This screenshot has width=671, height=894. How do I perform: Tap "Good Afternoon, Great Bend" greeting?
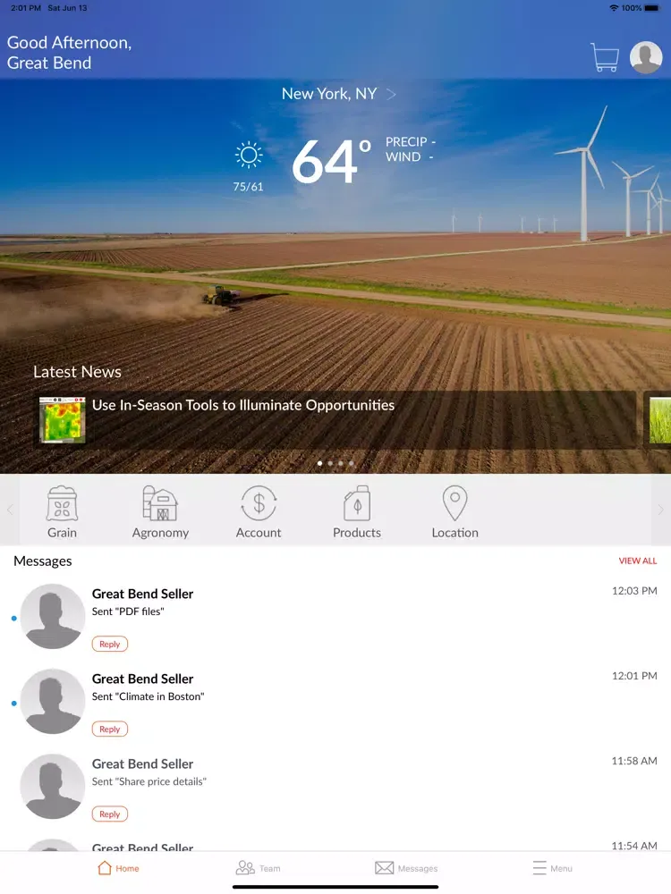pos(69,53)
